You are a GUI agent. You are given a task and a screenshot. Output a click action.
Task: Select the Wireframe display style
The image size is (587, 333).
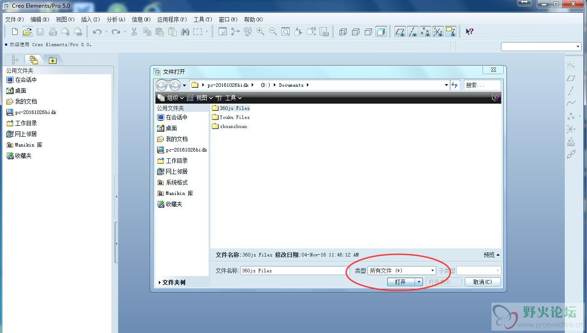click(x=343, y=32)
